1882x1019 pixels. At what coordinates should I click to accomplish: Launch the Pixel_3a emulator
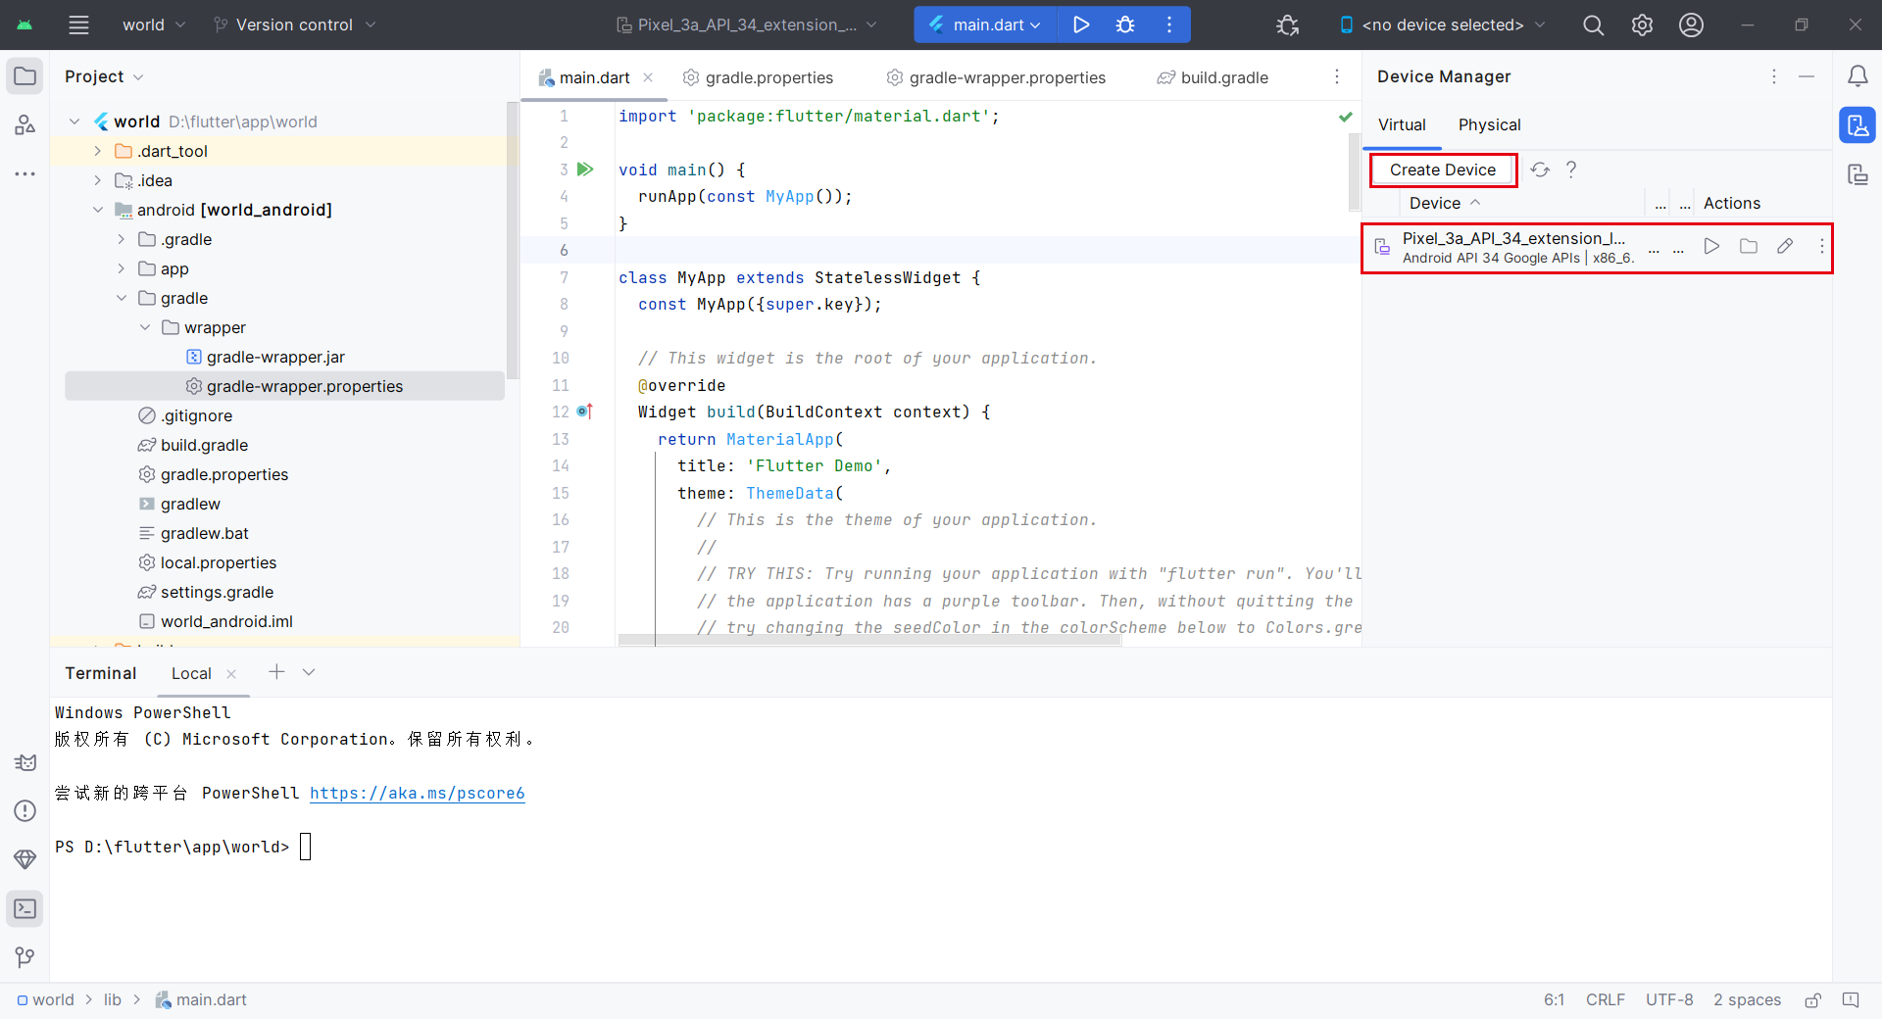pyautogui.click(x=1711, y=247)
